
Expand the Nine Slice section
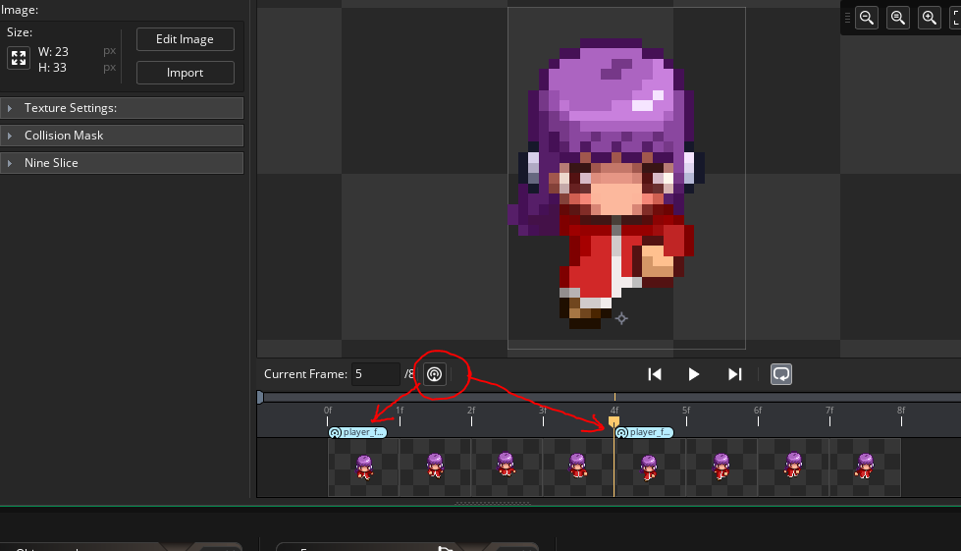point(122,163)
